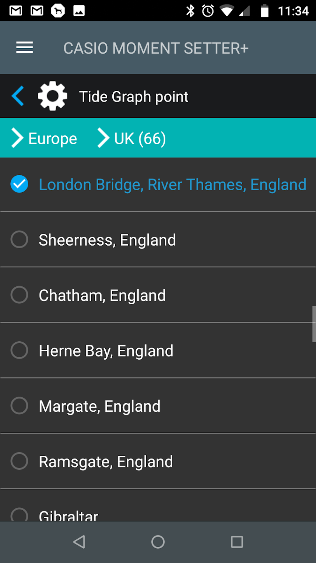The image size is (316, 563).
Task: Select the Sheerness, England radio button
Action: 19,239
